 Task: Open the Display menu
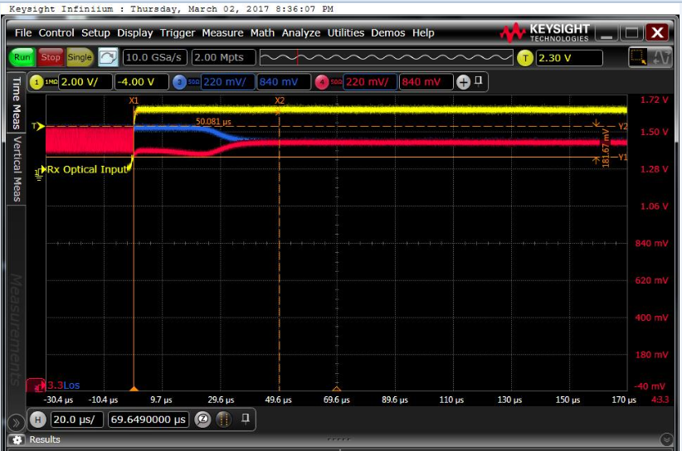[135, 33]
